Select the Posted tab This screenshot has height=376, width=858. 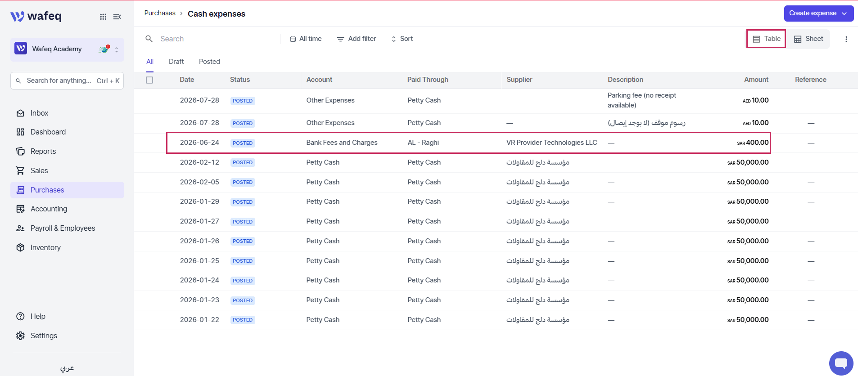[x=209, y=62]
